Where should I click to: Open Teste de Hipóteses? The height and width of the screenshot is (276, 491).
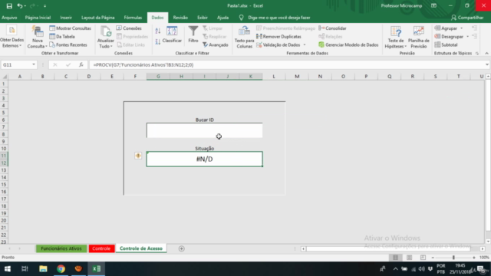(x=396, y=37)
